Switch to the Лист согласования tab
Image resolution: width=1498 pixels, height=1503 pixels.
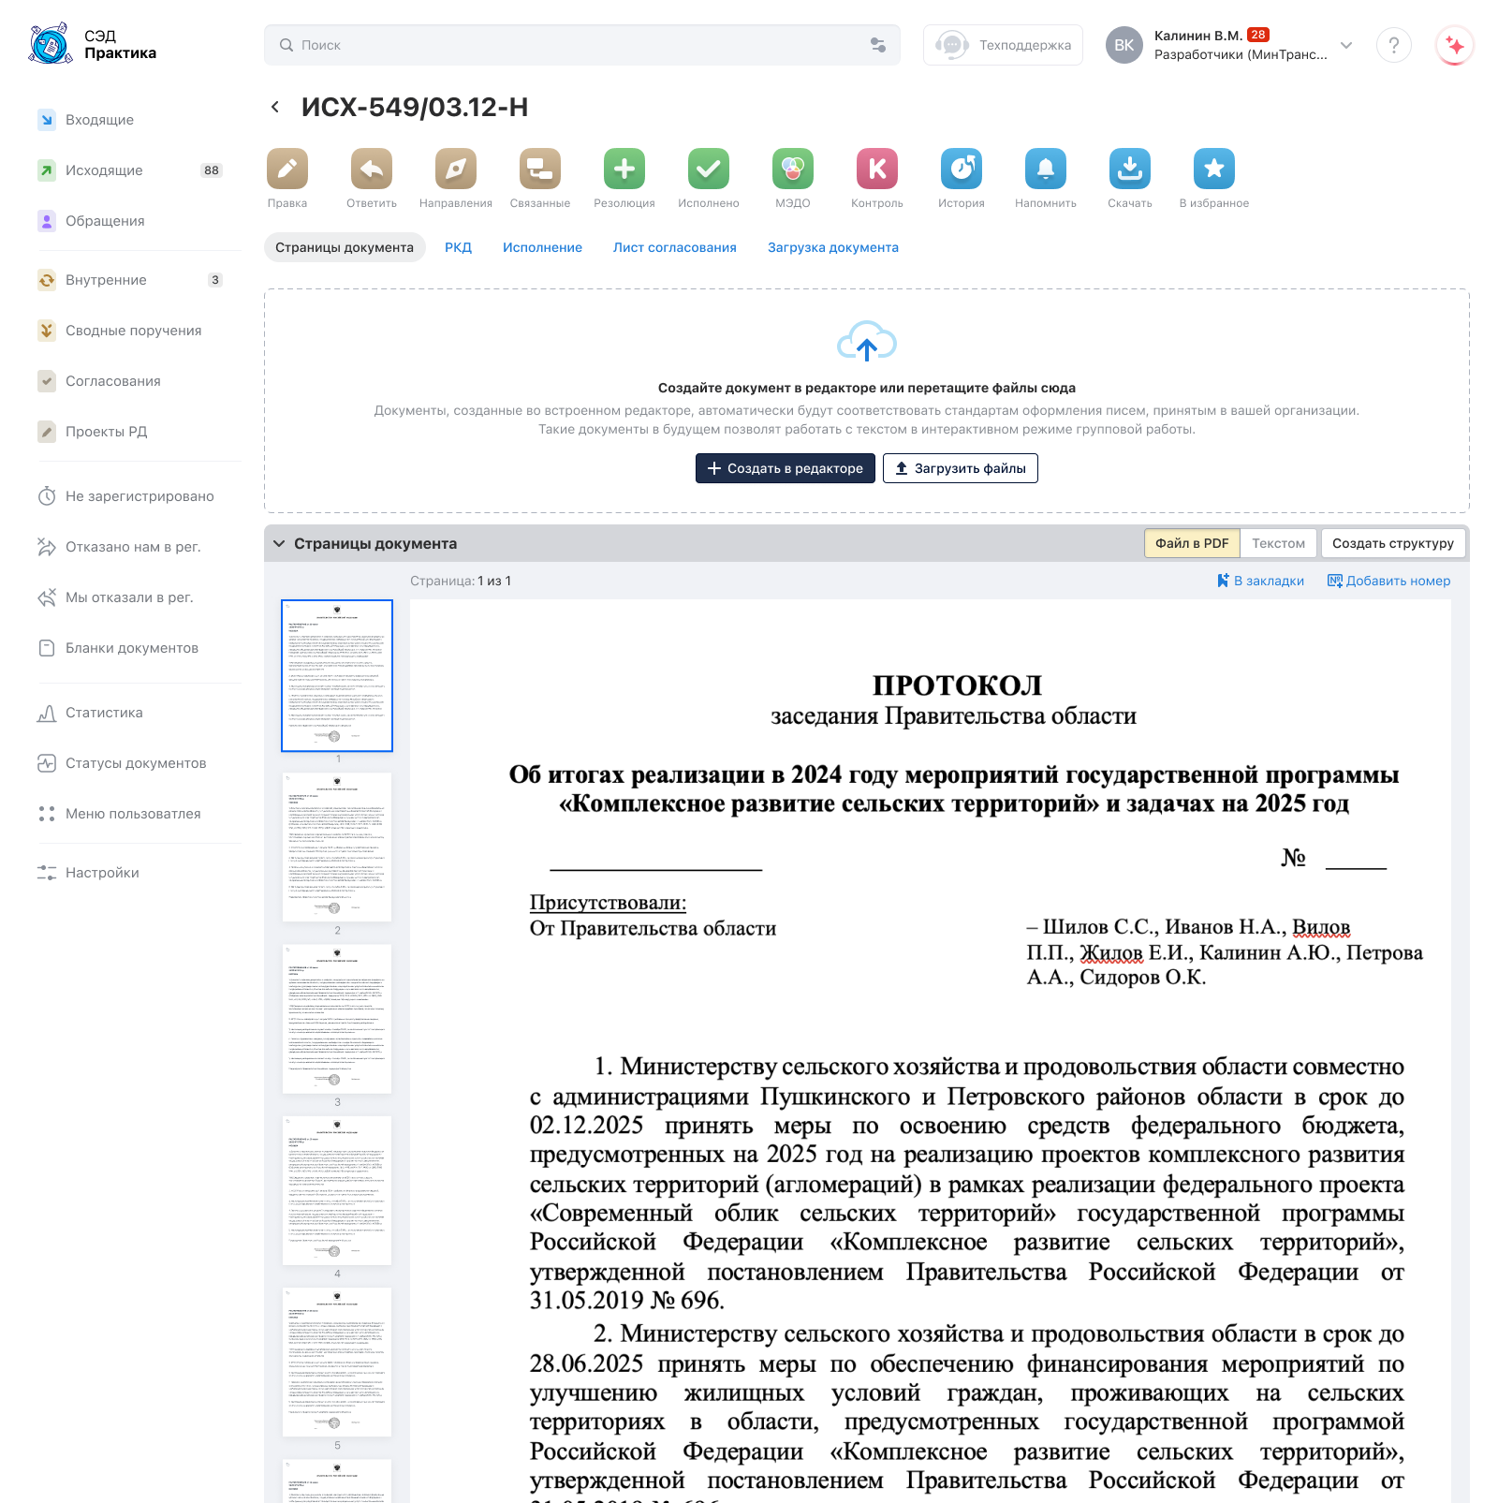tap(674, 247)
